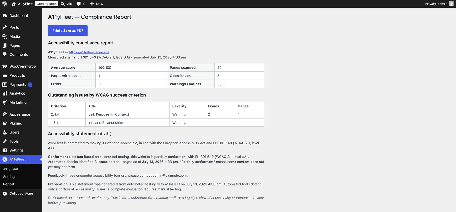
Task: Click the New label in admin bar
Action: click(99, 4)
